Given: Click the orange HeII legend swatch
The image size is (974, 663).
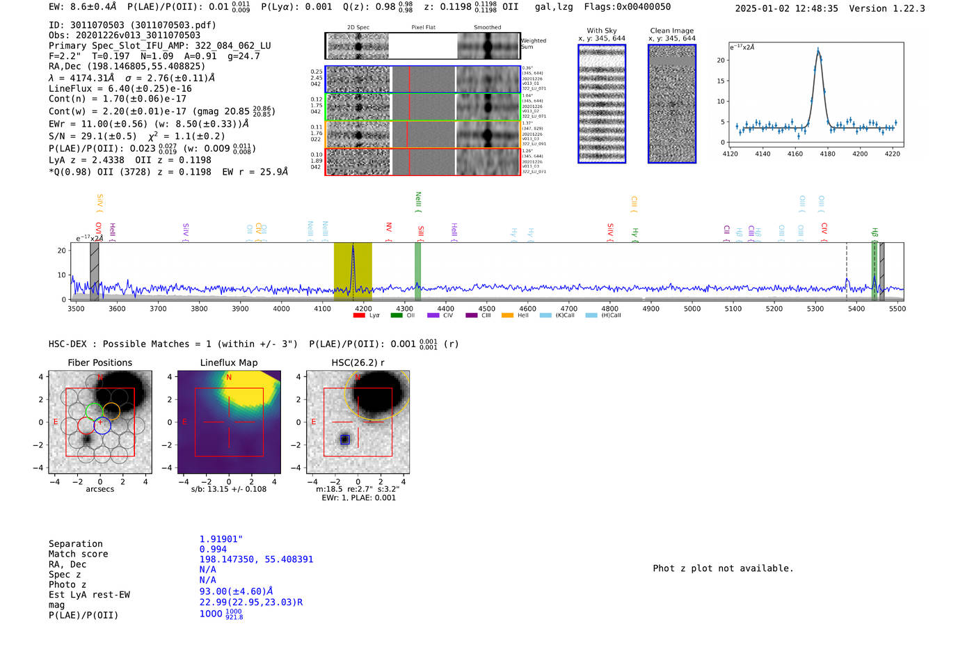Looking at the screenshot, I should [508, 316].
